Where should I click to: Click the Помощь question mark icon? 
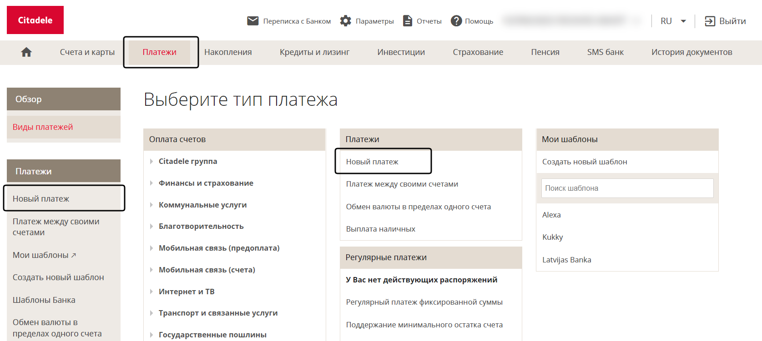(456, 21)
